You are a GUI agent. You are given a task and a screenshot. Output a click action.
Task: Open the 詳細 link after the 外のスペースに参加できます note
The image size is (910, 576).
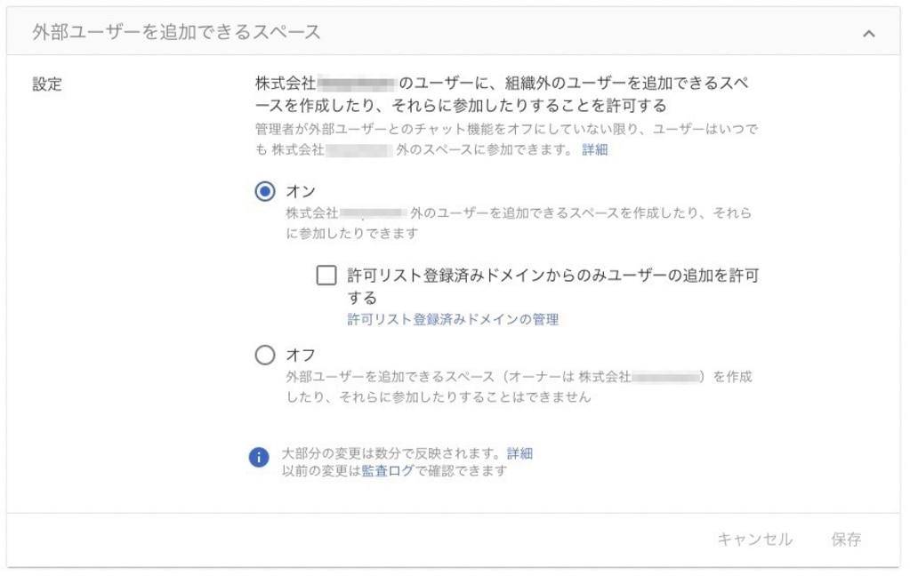click(594, 149)
